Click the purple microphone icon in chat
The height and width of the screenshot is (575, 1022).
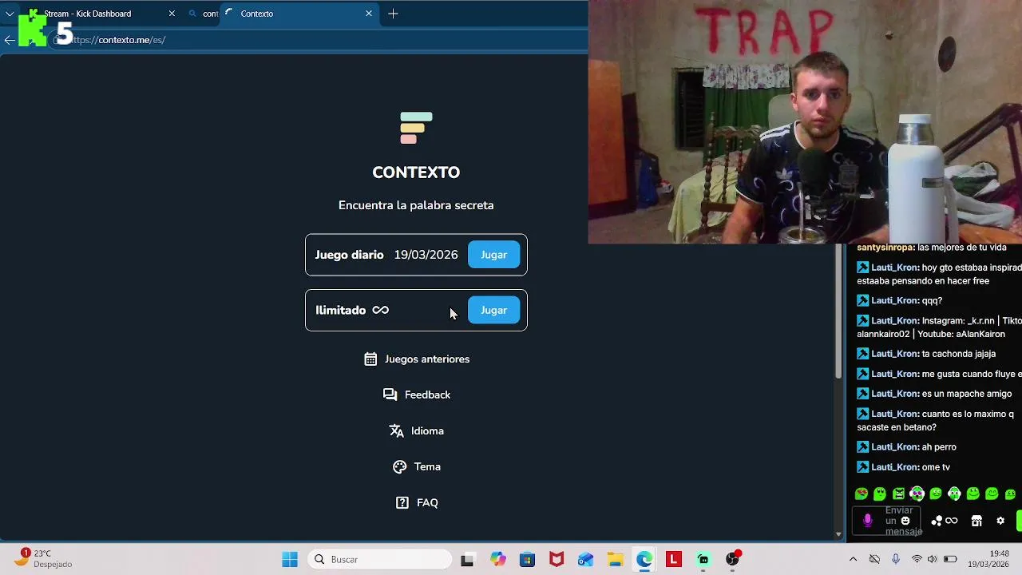[x=868, y=521]
